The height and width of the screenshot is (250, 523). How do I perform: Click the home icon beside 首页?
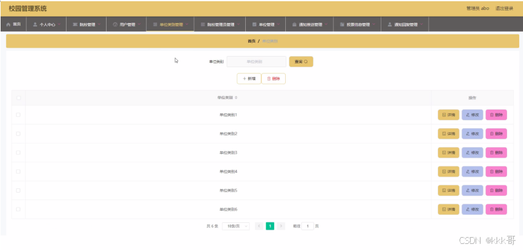coord(9,25)
